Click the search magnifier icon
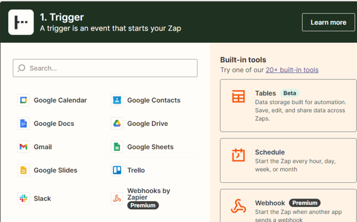 (21, 68)
